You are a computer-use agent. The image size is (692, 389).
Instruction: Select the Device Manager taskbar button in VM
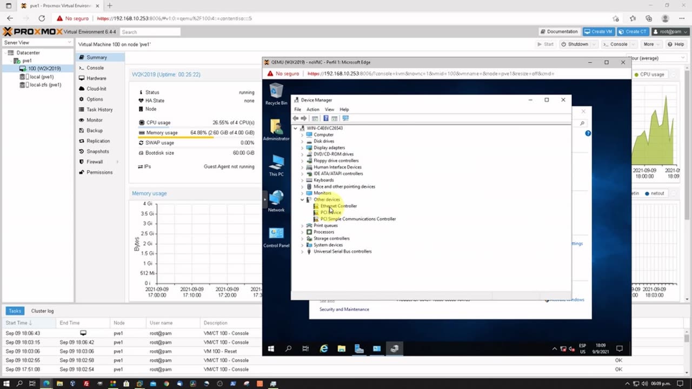point(394,349)
